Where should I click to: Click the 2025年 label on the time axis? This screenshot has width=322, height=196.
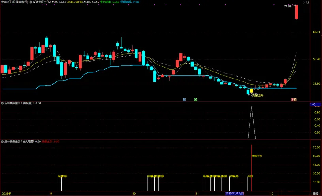pyautogui.click(x=7, y=194)
